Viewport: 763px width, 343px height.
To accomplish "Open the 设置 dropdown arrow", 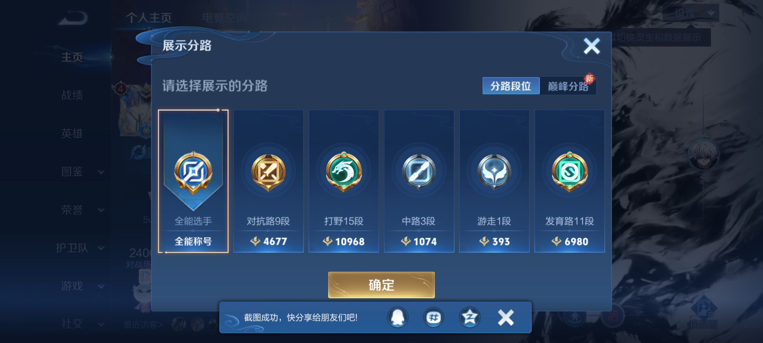I will tap(711, 13).
